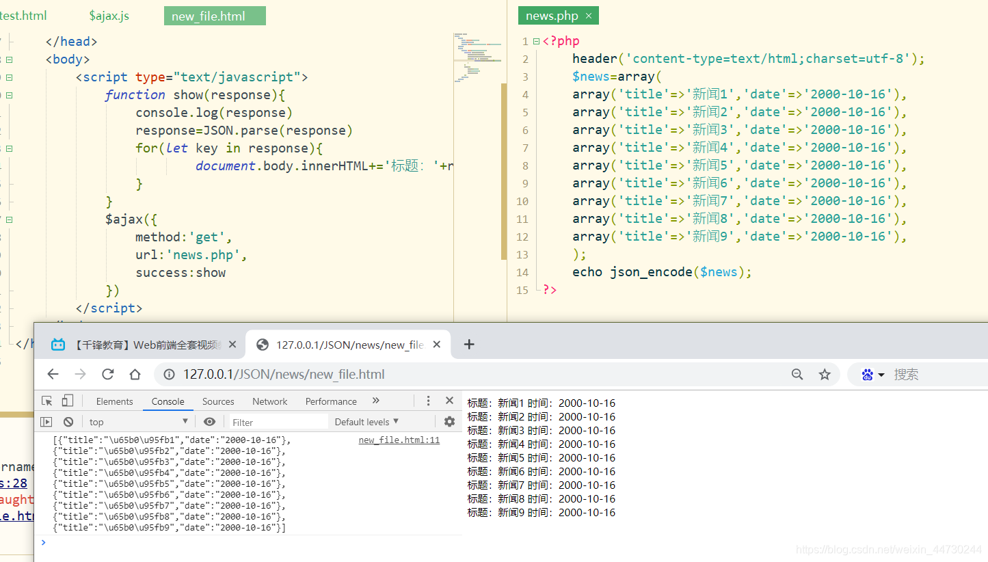
Task: Bookmark this page with the star icon
Action: pos(825,374)
